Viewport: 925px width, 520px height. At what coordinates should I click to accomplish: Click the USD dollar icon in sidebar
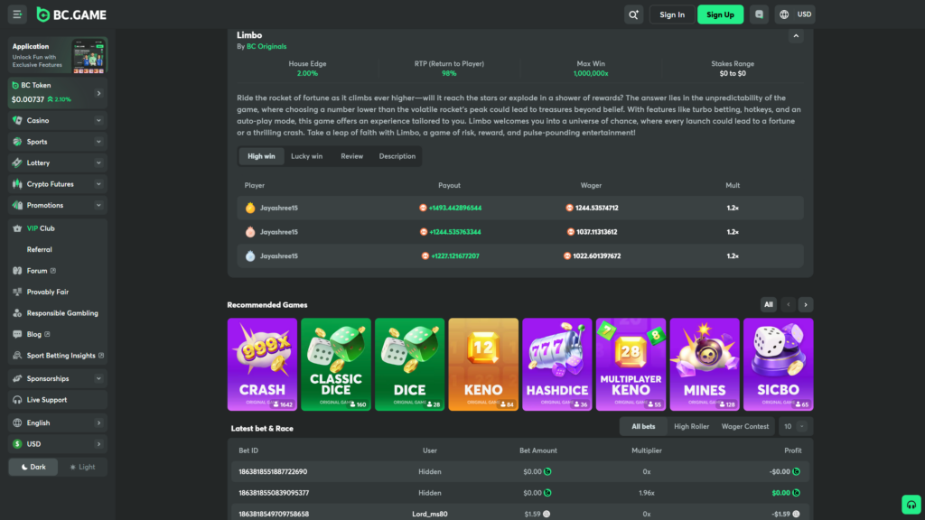pos(17,444)
